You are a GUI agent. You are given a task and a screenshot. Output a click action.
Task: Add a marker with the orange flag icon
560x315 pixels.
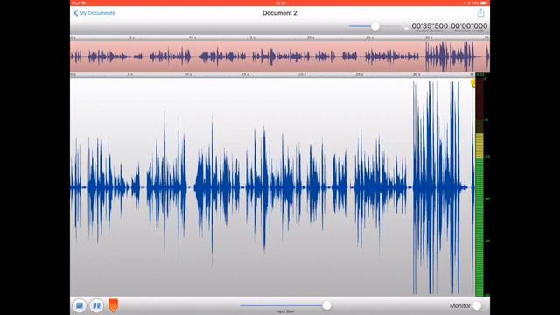tap(113, 305)
